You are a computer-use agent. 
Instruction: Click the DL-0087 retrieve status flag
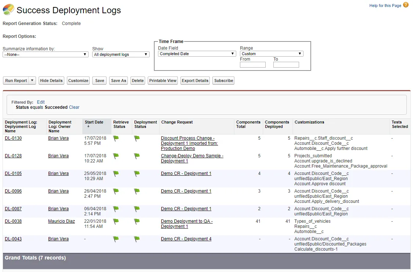click(x=116, y=209)
